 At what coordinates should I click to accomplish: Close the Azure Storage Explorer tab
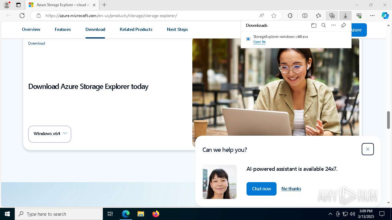94,5
